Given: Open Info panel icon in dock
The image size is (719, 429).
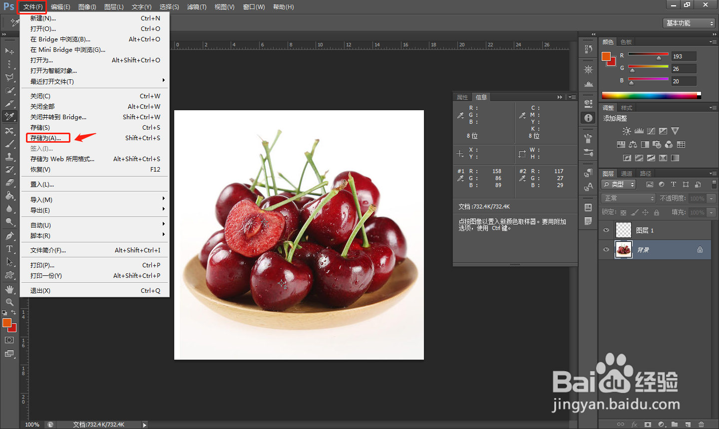Looking at the screenshot, I should tap(588, 118).
